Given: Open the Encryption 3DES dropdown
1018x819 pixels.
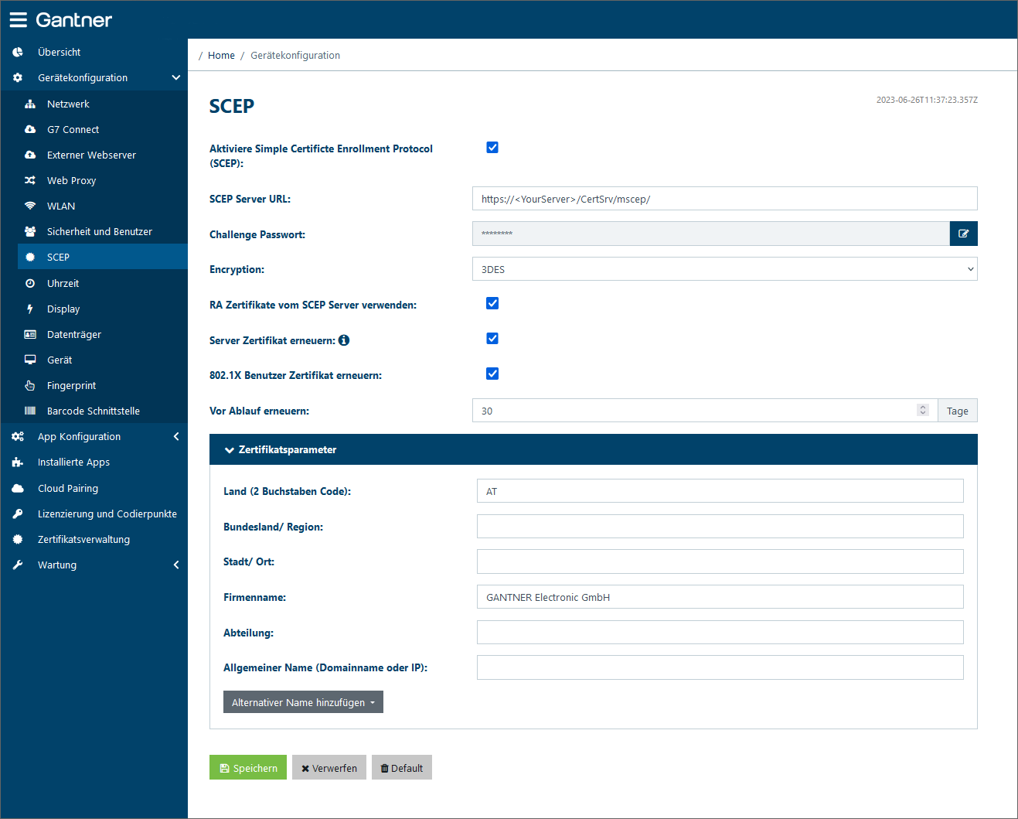Looking at the screenshot, I should [724, 269].
